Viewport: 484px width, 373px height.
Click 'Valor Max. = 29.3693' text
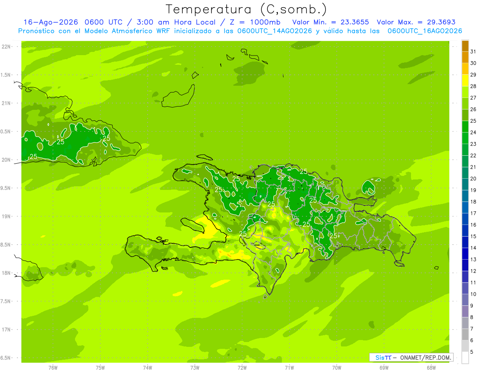(416, 22)
